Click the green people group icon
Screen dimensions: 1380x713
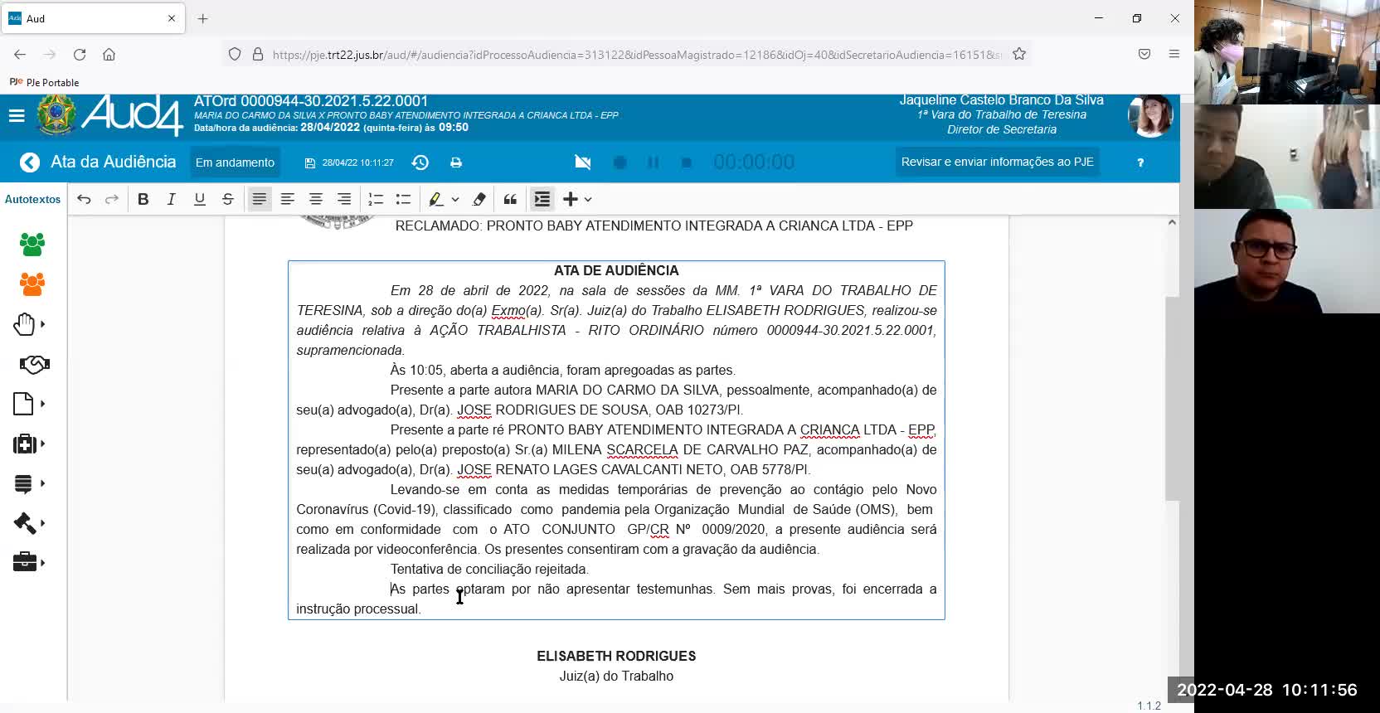pos(32,244)
